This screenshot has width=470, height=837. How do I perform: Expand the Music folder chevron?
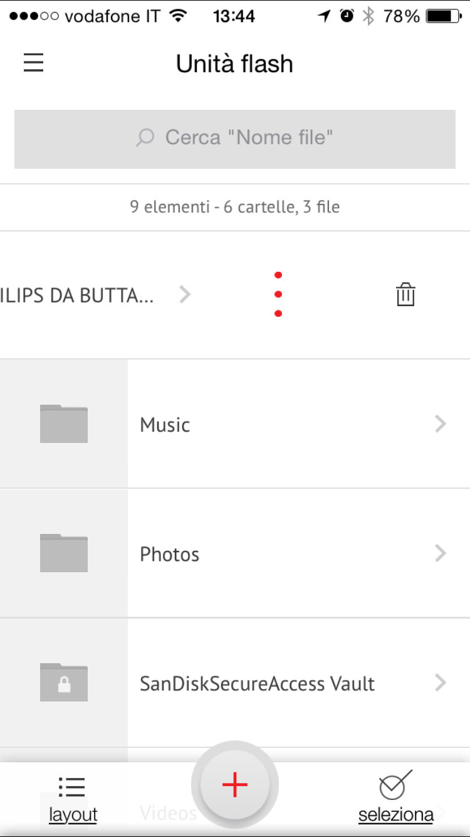[441, 424]
